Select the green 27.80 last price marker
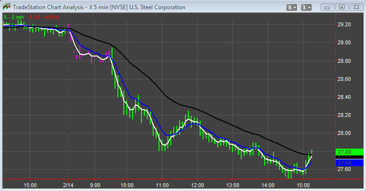Viewport: 366px width, 191px height. pos(349,152)
